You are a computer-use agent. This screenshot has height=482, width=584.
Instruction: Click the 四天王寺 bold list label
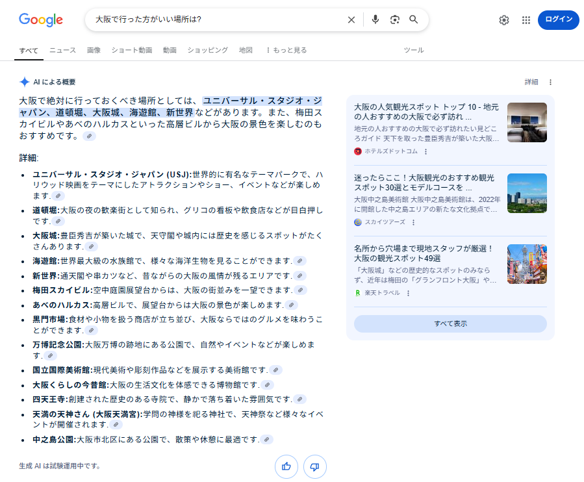pyautogui.click(x=49, y=400)
